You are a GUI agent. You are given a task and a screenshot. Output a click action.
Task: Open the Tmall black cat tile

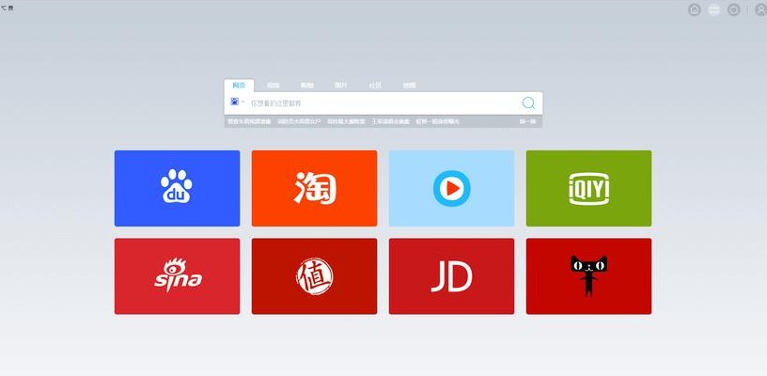[x=589, y=276]
